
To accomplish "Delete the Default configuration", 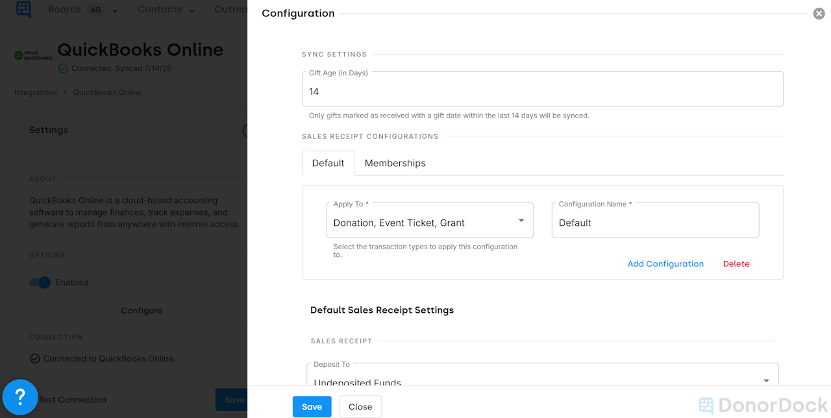I will (736, 264).
